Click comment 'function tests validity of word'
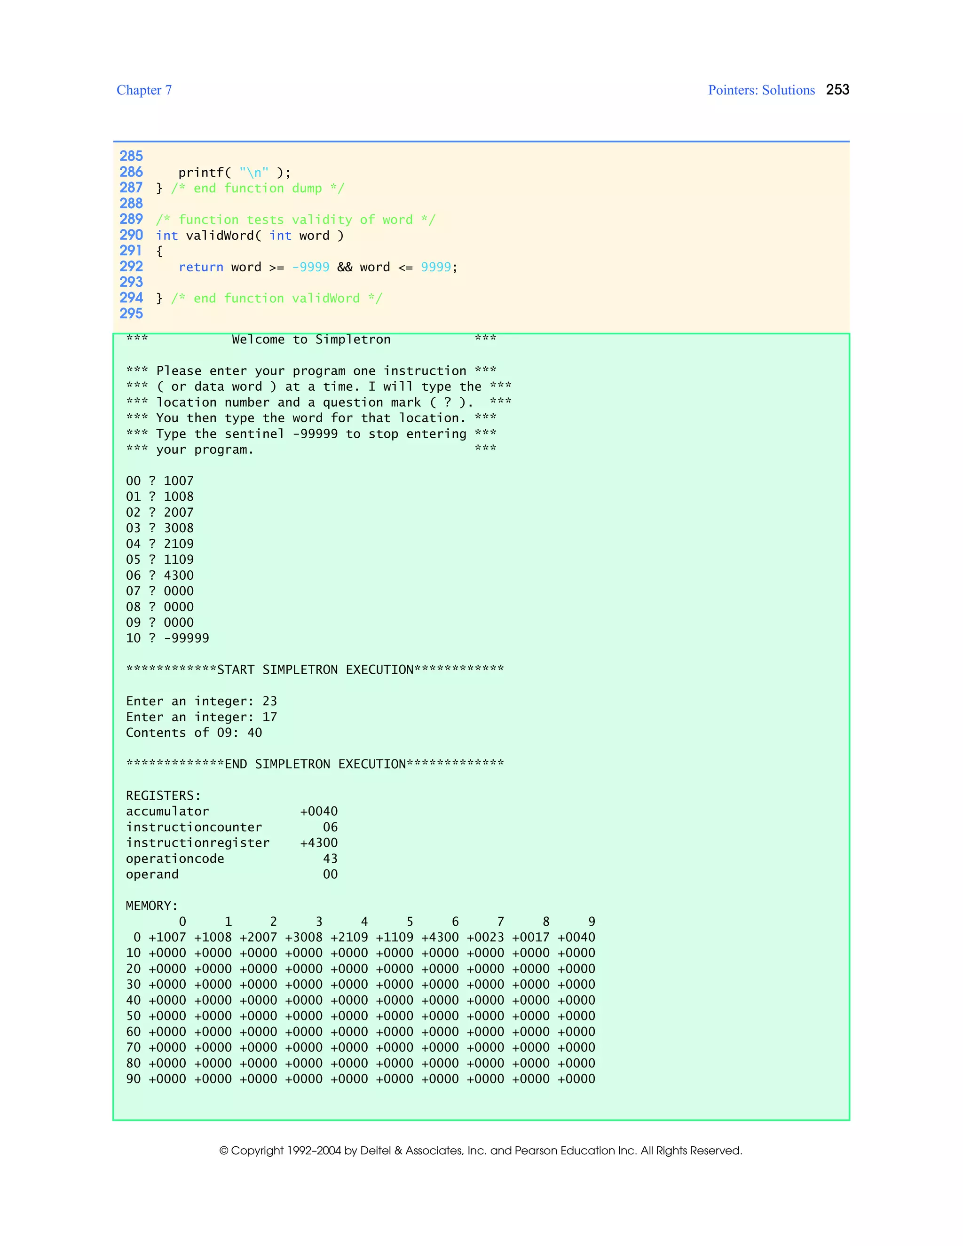 [x=295, y=220]
